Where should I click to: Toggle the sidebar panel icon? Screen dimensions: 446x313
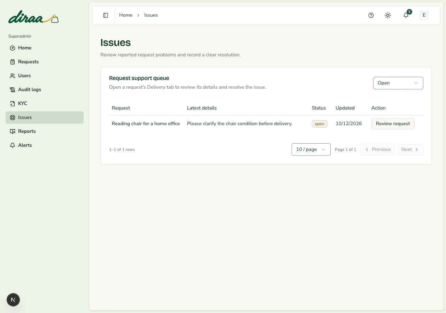106,15
